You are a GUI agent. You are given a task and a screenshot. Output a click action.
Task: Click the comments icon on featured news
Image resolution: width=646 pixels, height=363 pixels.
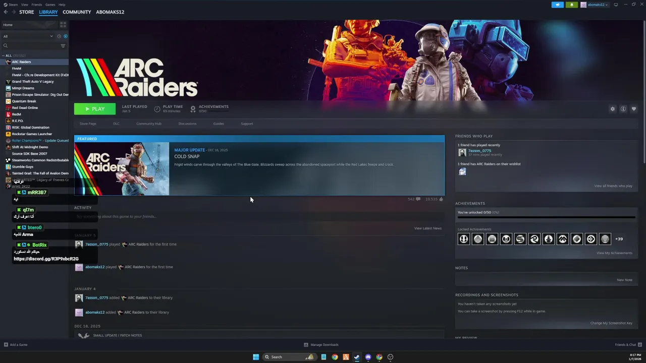click(x=418, y=199)
